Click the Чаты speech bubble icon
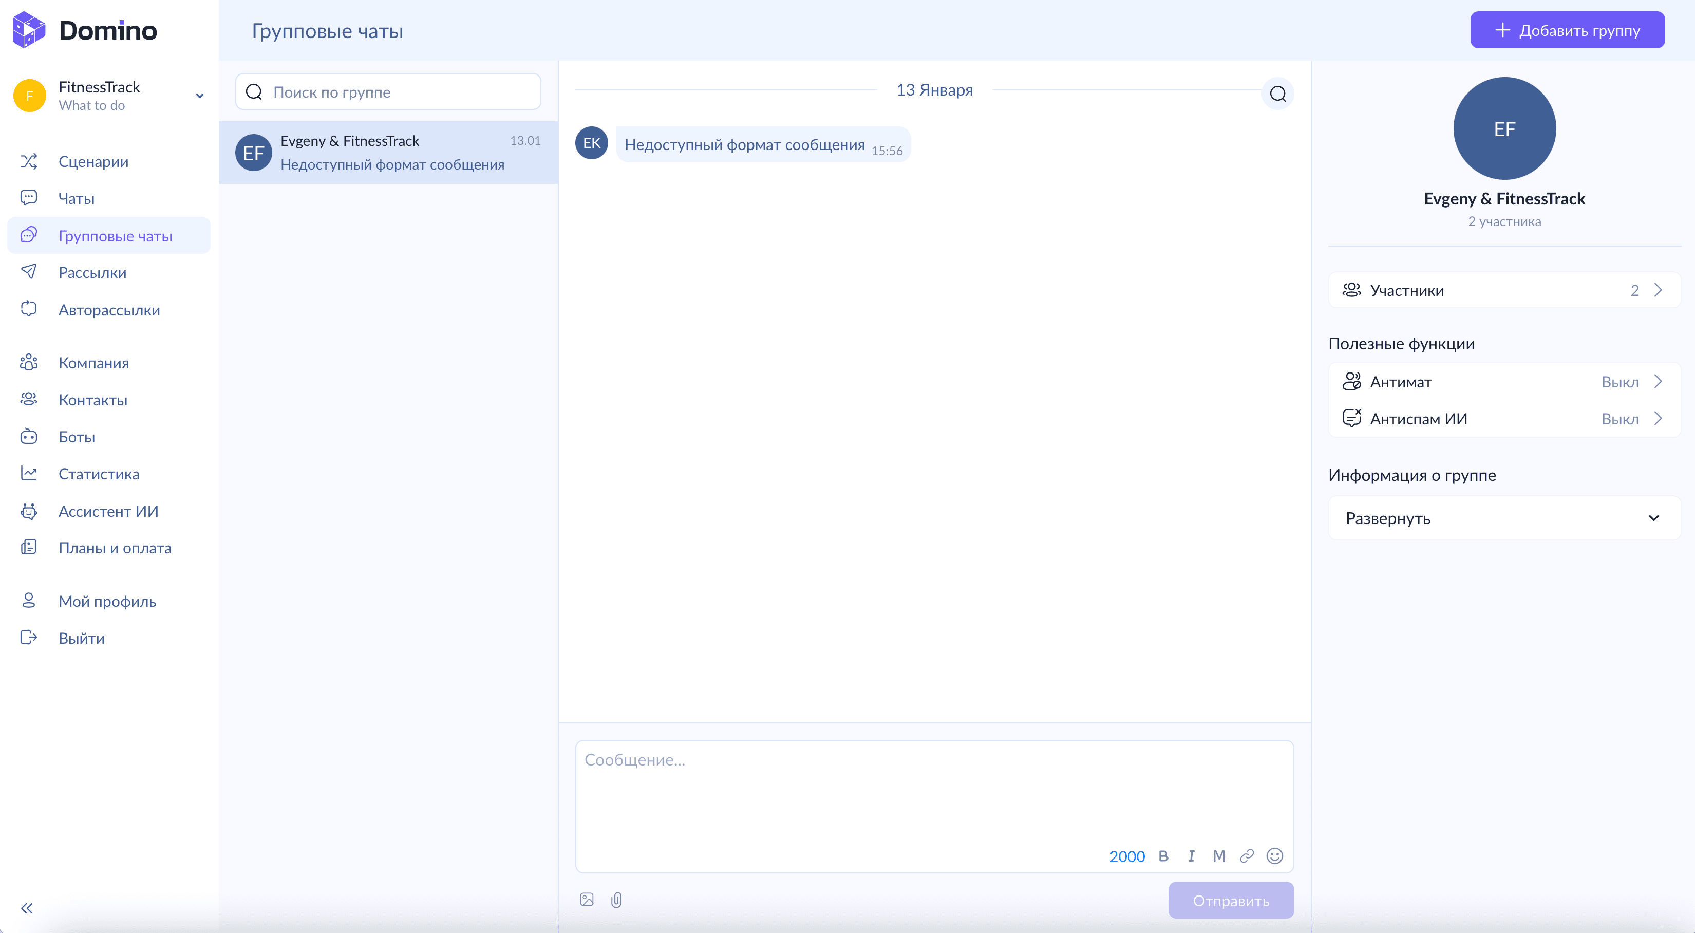This screenshot has width=1695, height=933. tap(29, 198)
